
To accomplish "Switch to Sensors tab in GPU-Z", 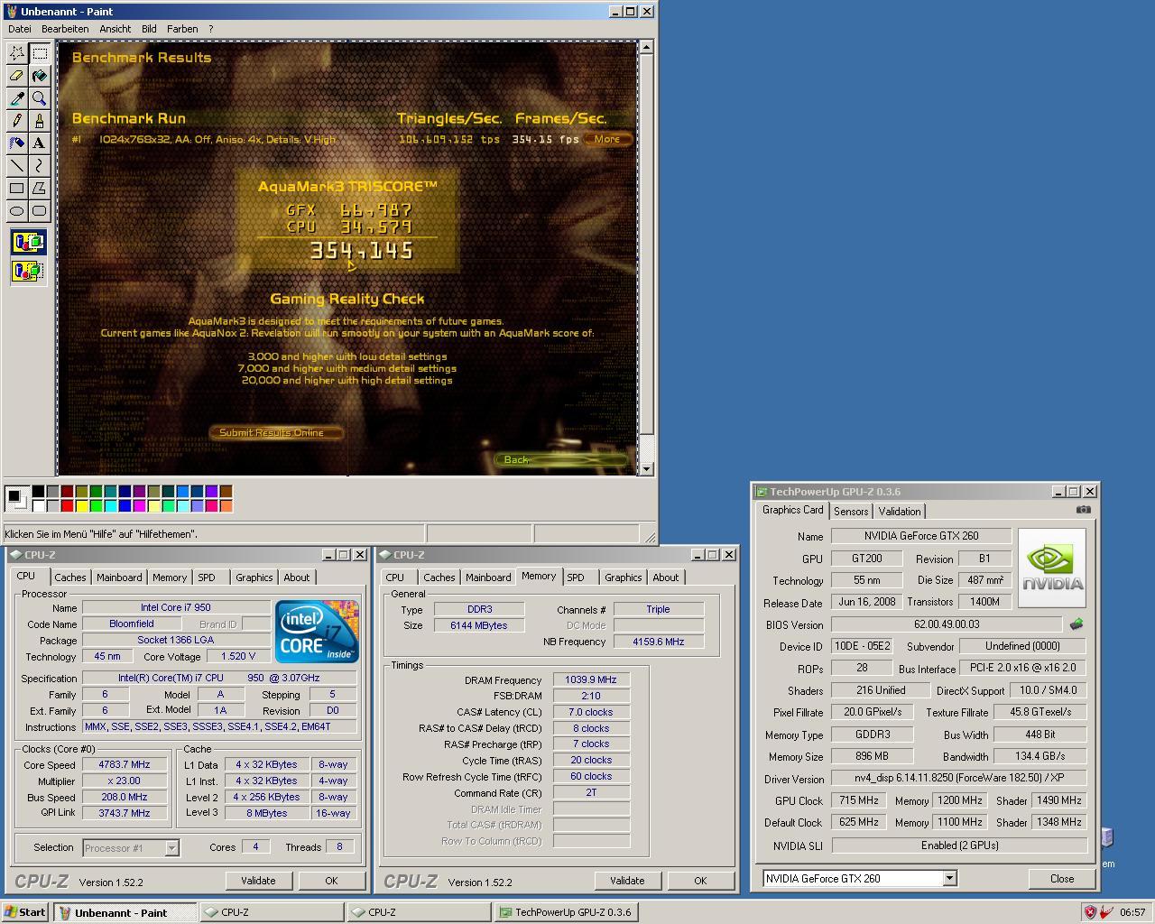I will (x=851, y=512).
